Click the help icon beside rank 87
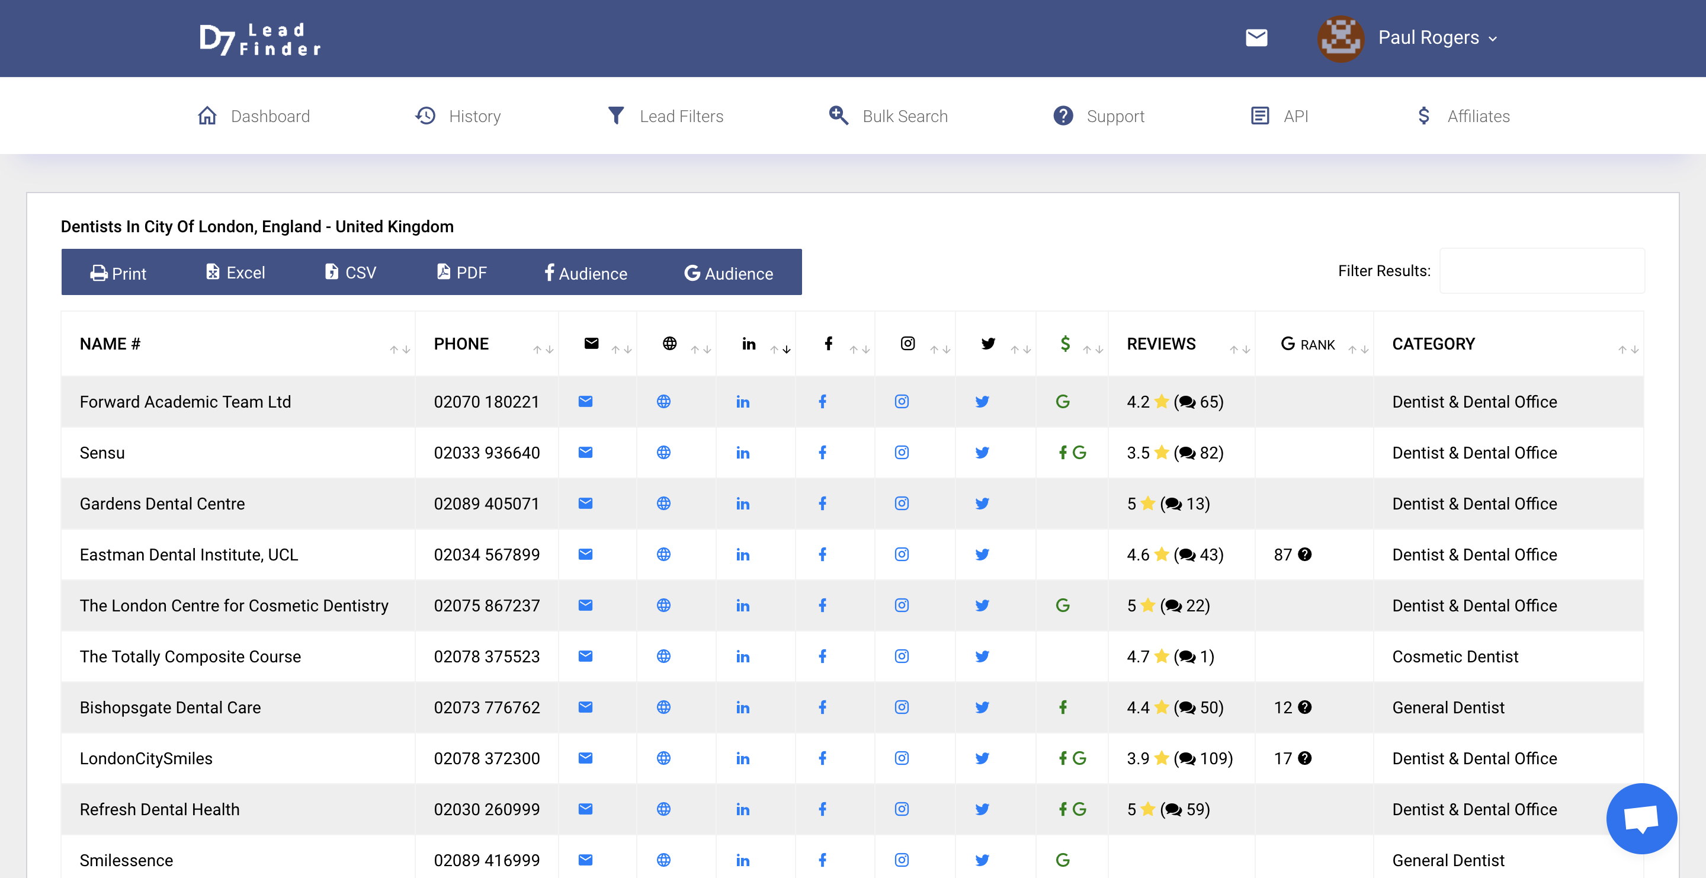Viewport: 1706px width, 878px height. coord(1304,554)
